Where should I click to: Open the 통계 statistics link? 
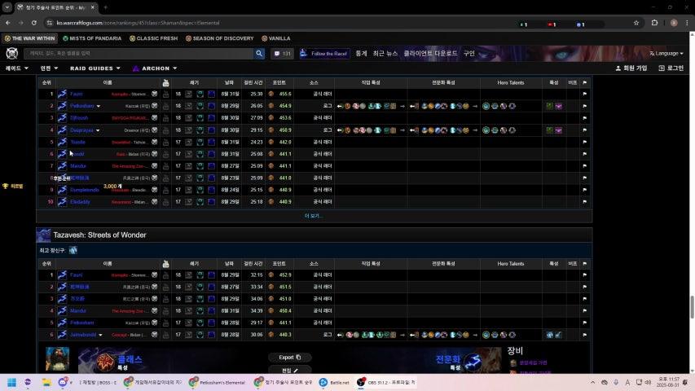(x=361, y=53)
